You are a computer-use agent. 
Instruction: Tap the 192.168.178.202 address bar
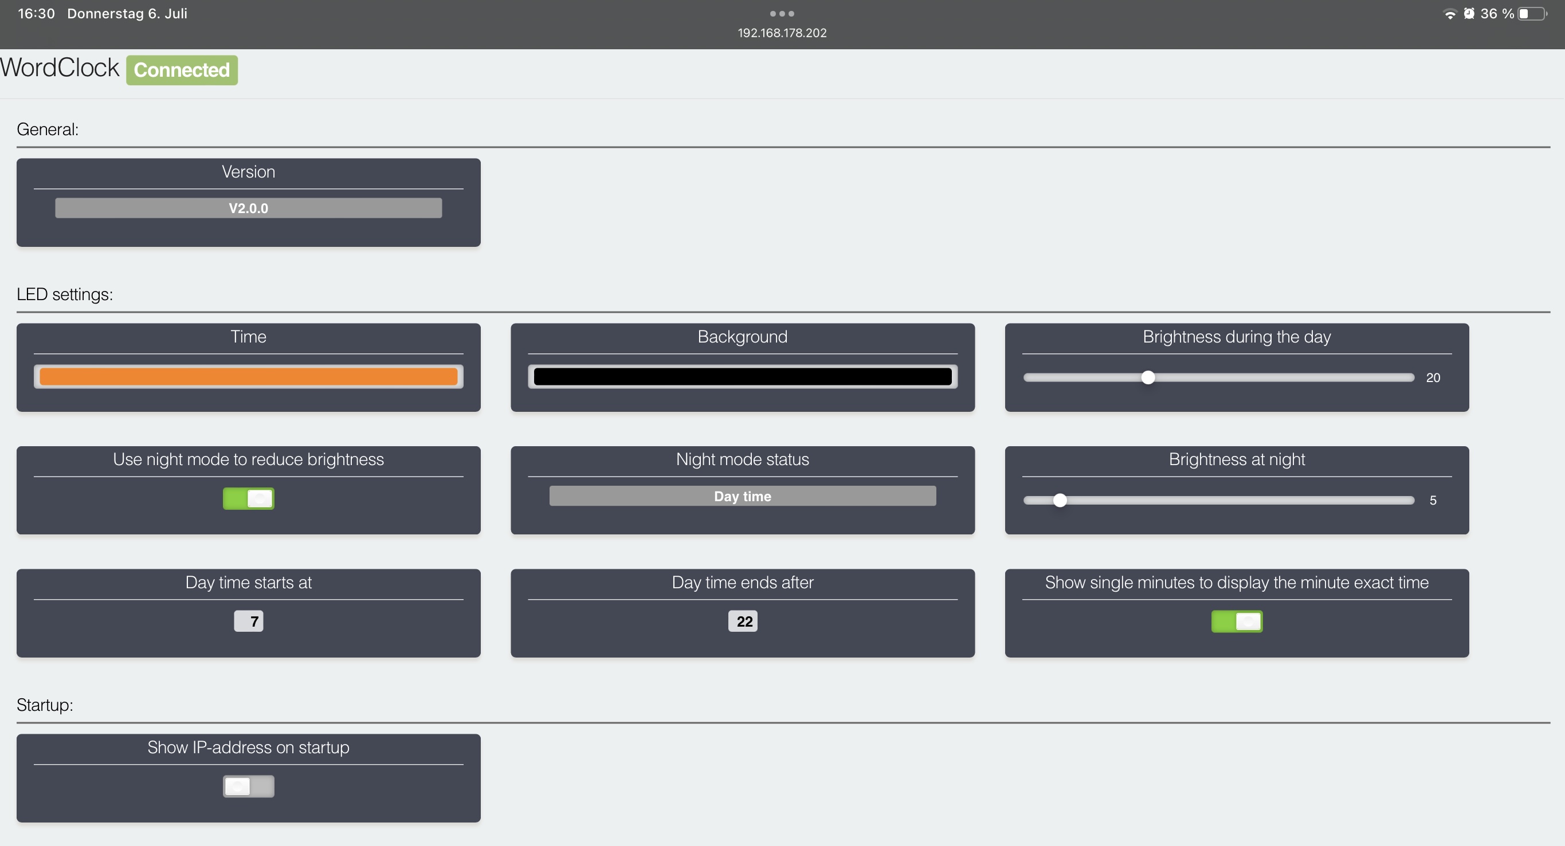click(782, 33)
